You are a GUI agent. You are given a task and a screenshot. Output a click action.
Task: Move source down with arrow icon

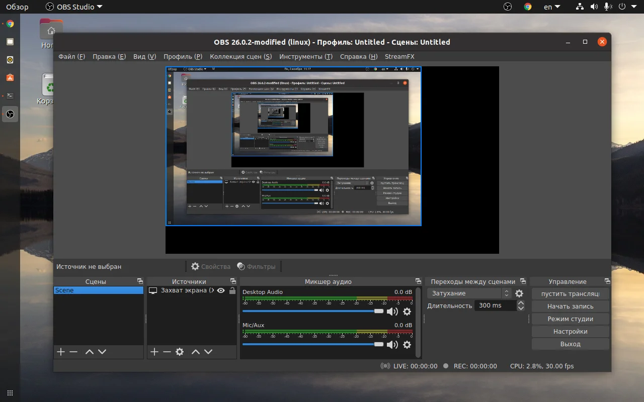click(x=208, y=352)
